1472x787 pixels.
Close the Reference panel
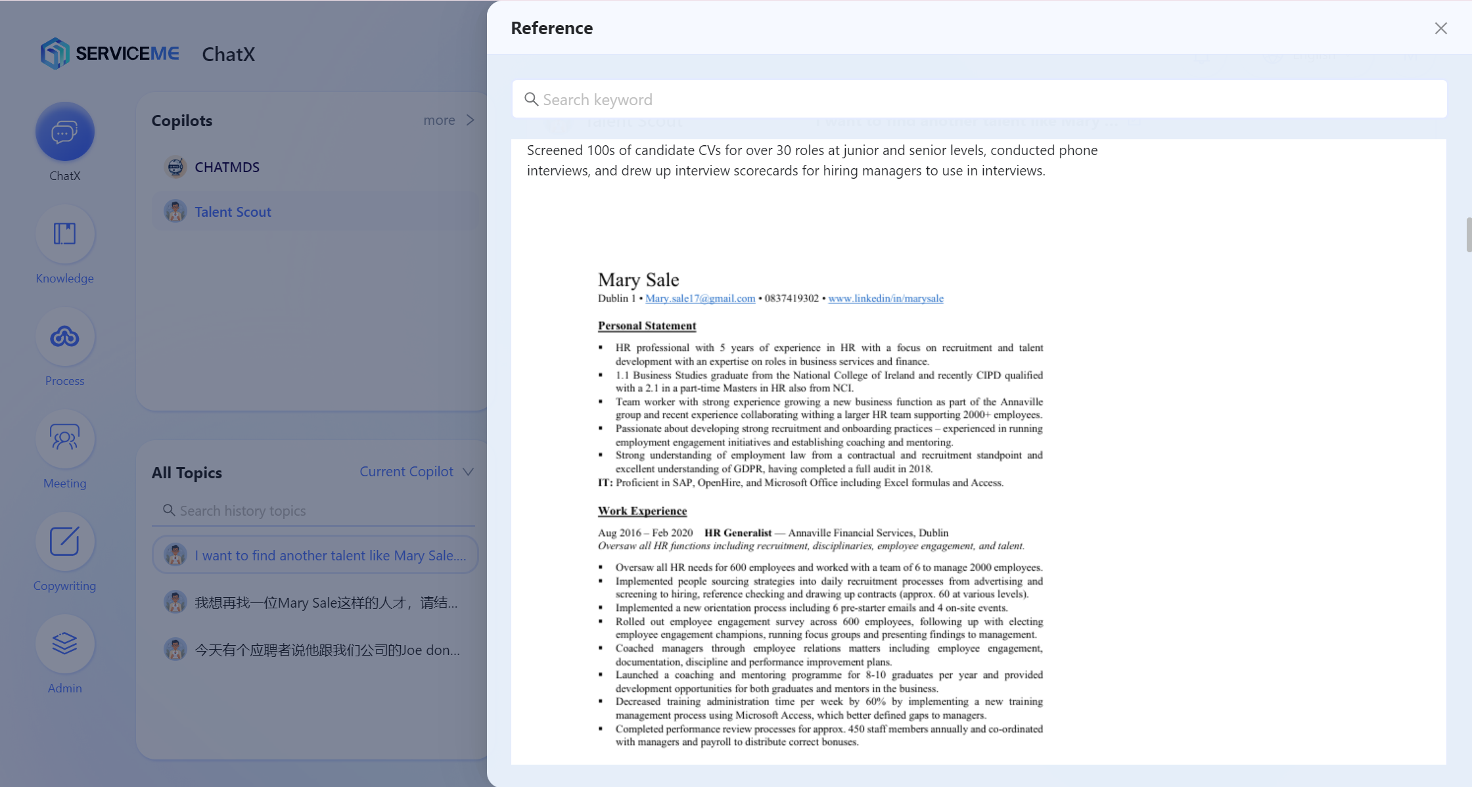(x=1440, y=28)
